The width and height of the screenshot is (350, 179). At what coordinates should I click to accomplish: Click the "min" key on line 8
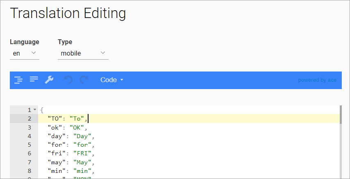pyautogui.click(x=56, y=171)
